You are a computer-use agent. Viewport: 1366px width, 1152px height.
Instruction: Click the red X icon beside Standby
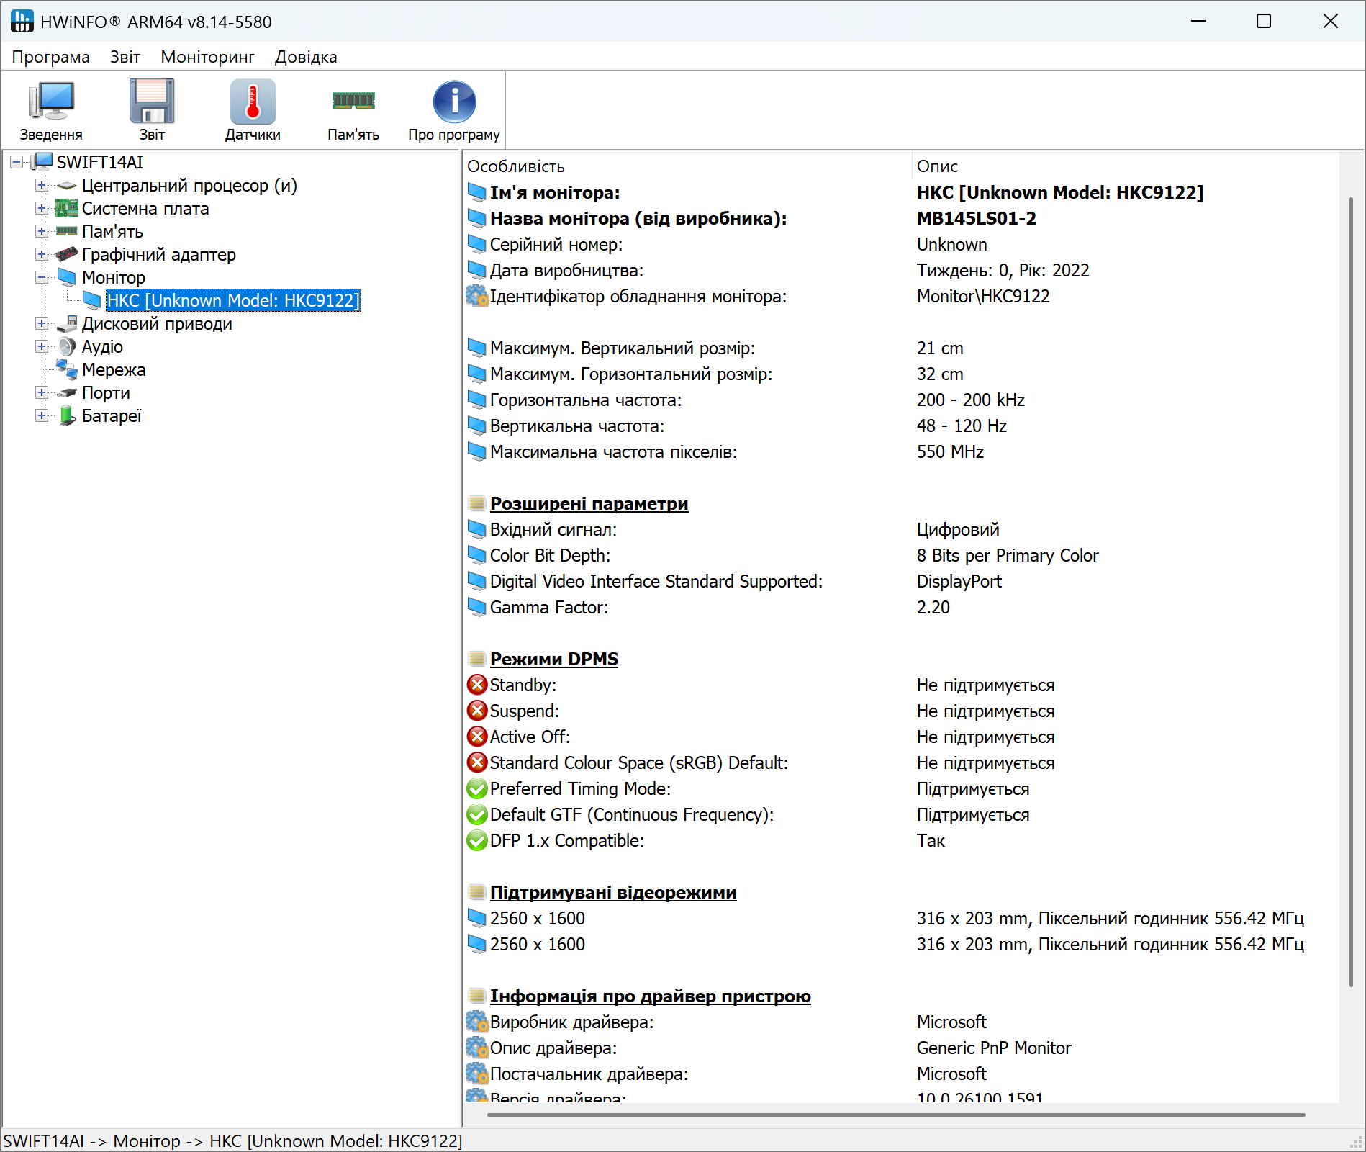pos(477,684)
